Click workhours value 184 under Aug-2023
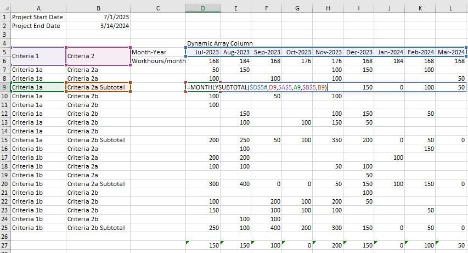 click(236, 60)
